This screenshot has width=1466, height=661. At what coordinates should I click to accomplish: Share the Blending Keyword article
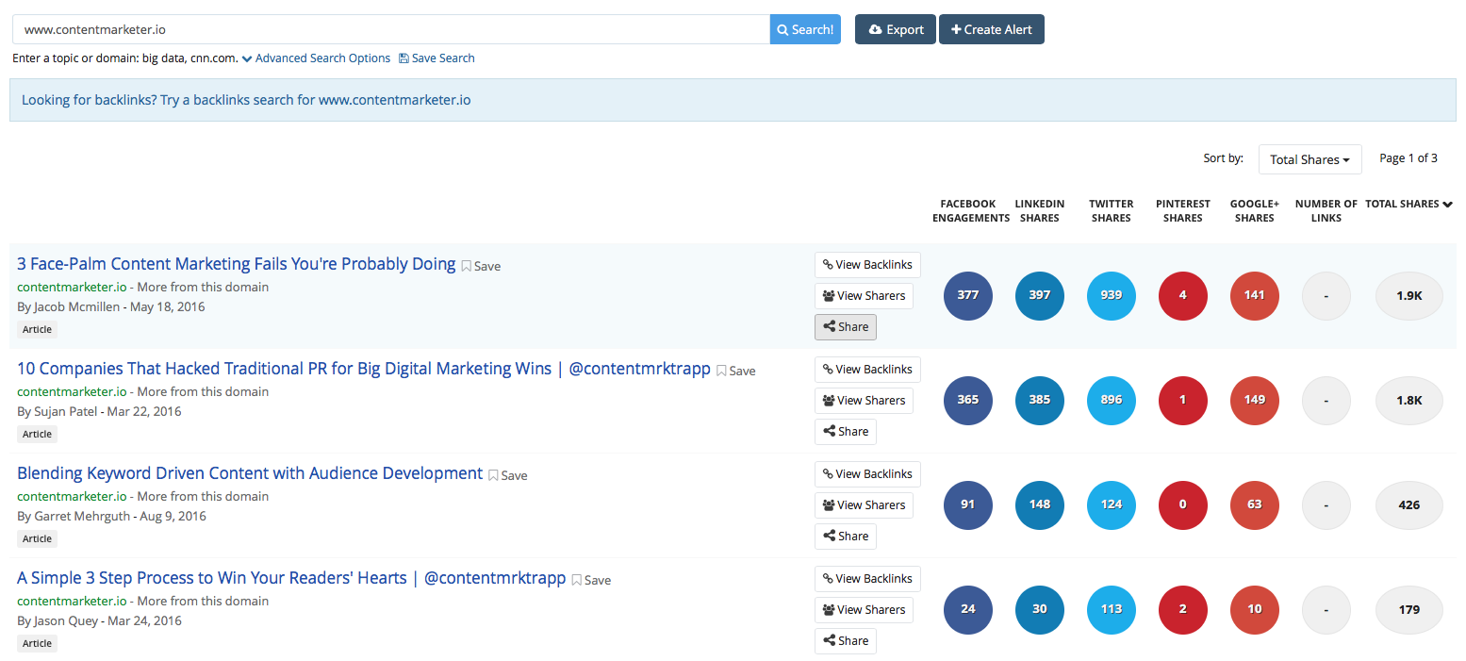point(846,537)
